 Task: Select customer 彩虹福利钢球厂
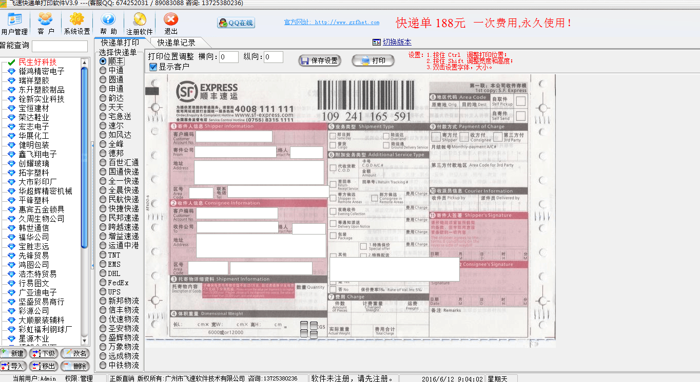click(45, 329)
